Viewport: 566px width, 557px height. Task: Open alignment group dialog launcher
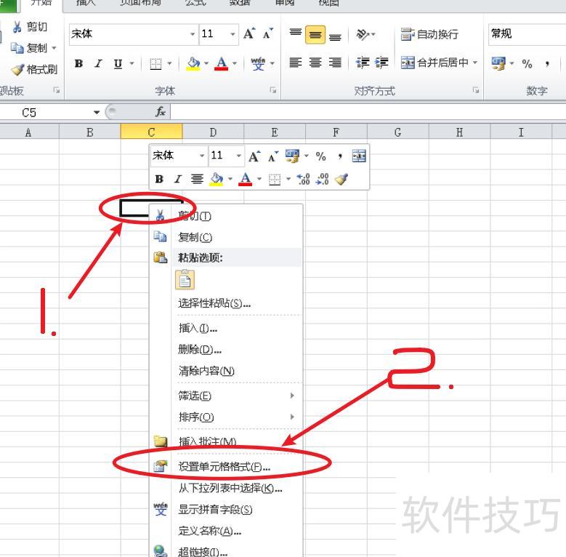(476, 90)
